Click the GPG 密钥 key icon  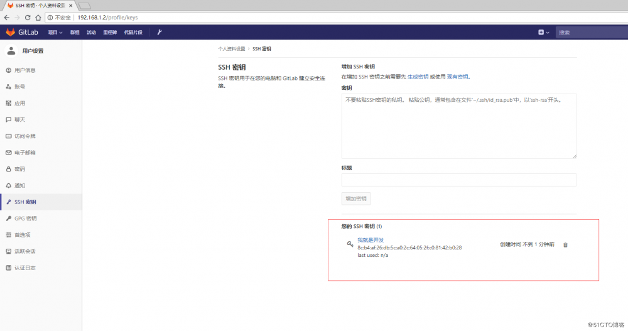(x=8, y=219)
